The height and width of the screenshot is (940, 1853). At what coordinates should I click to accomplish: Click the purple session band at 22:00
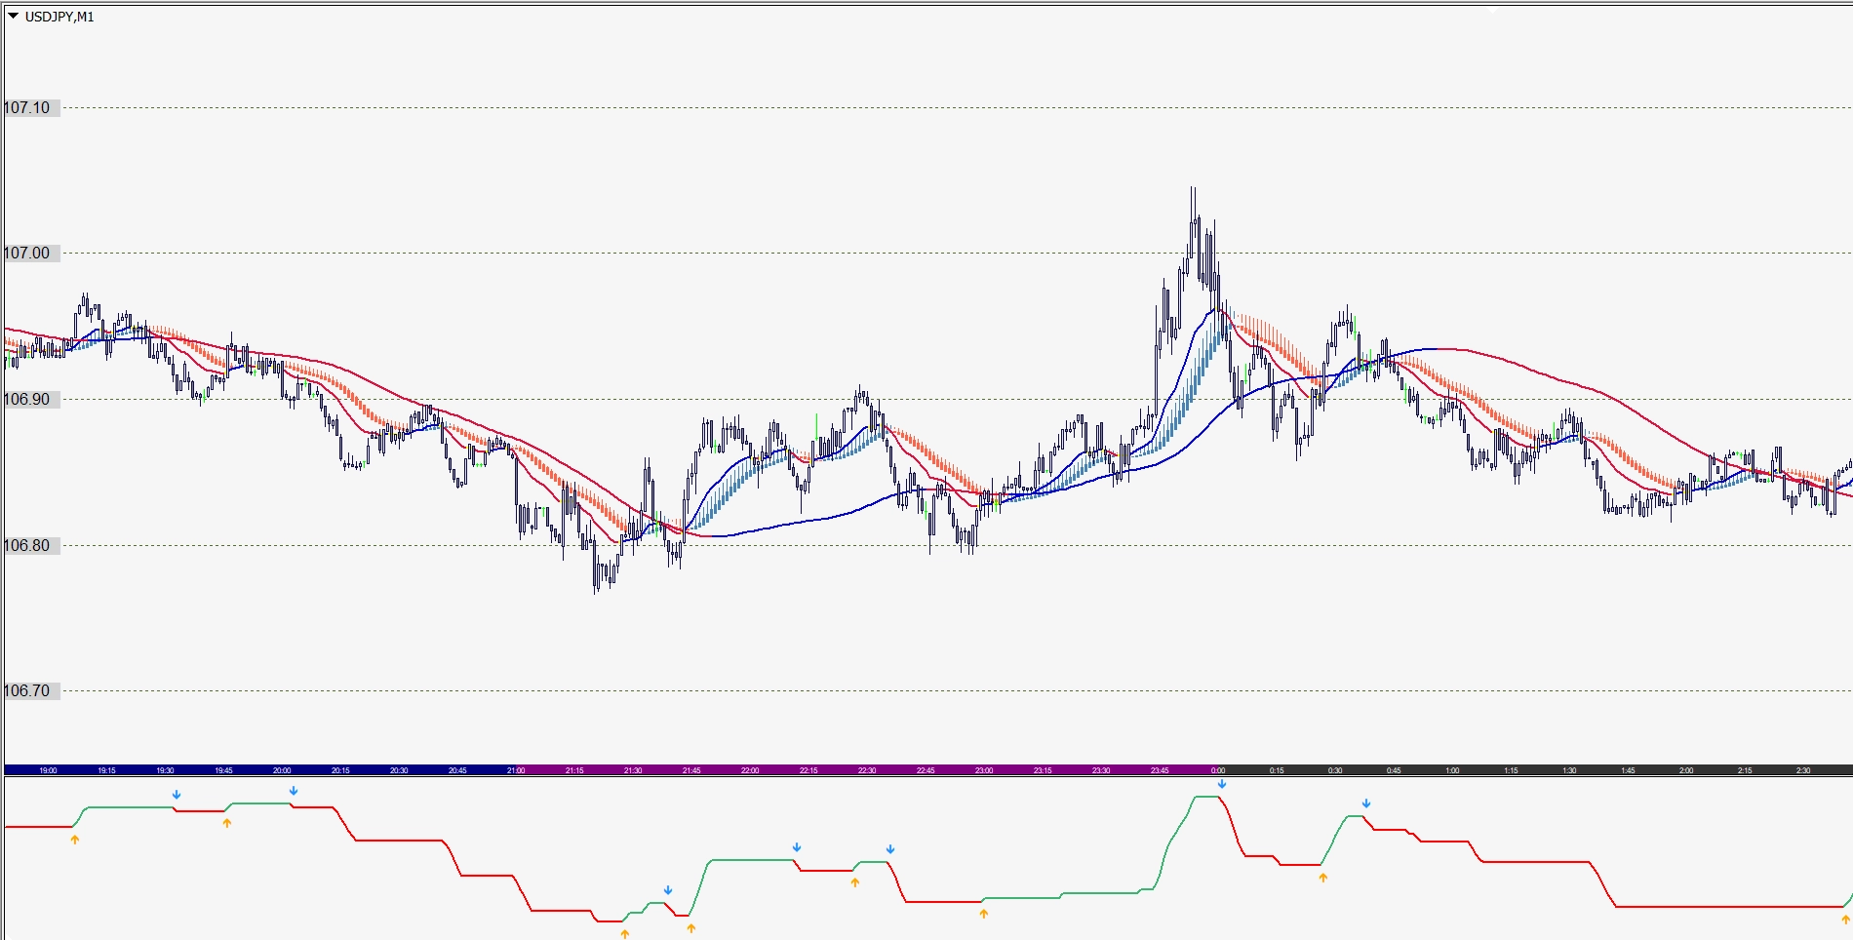click(750, 770)
